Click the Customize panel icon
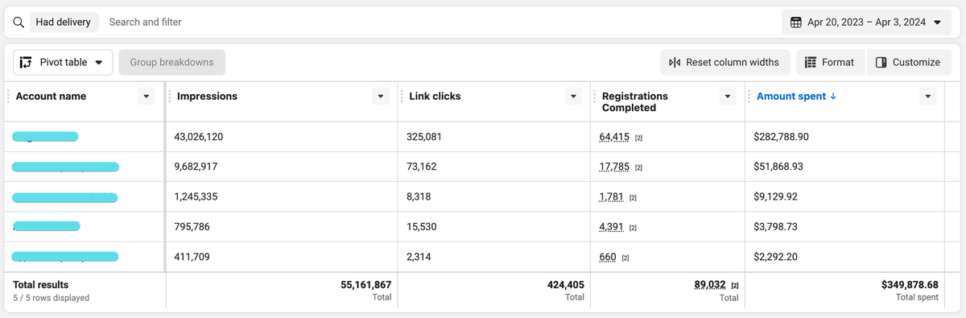Viewport: 966px width, 318px height. [881, 62]
